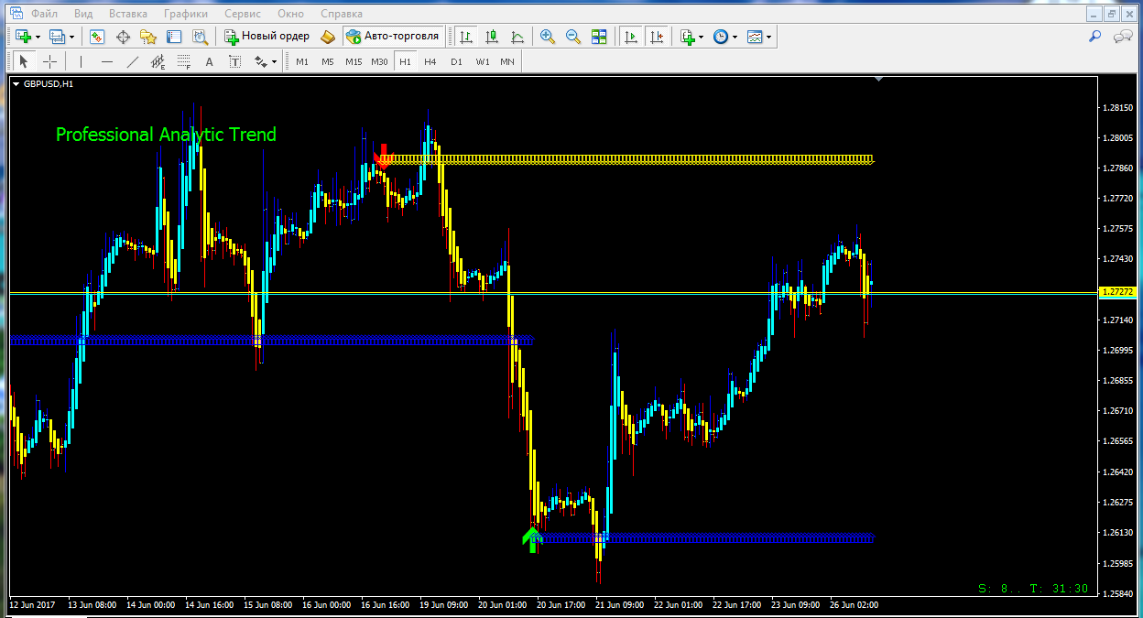Viewport: 1143px width, 618px height.
Task: Expand the arrows objects dropdown
Action: (274, 62)
